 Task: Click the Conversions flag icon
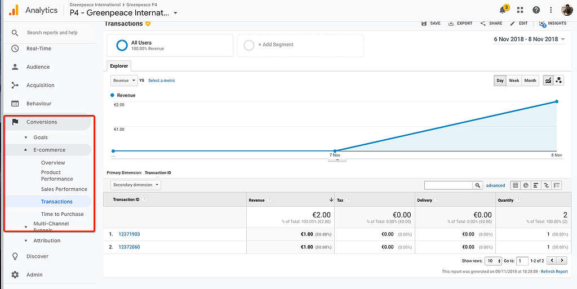click(15, 122)
